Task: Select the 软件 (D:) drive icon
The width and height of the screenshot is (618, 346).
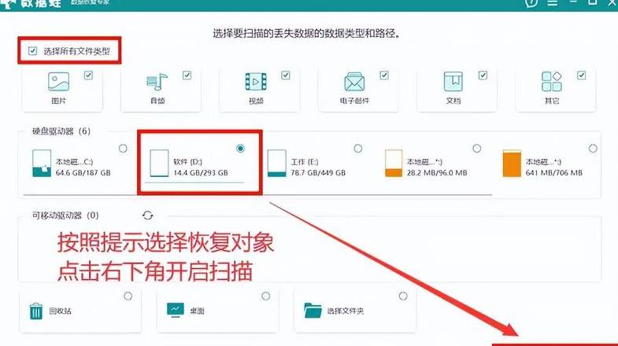Action: (159, 163)
